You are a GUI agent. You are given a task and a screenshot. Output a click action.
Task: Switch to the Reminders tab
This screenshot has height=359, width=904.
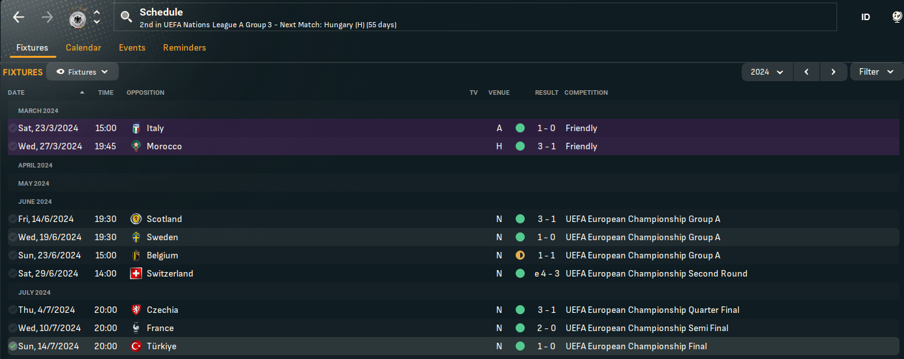point(184,48)
